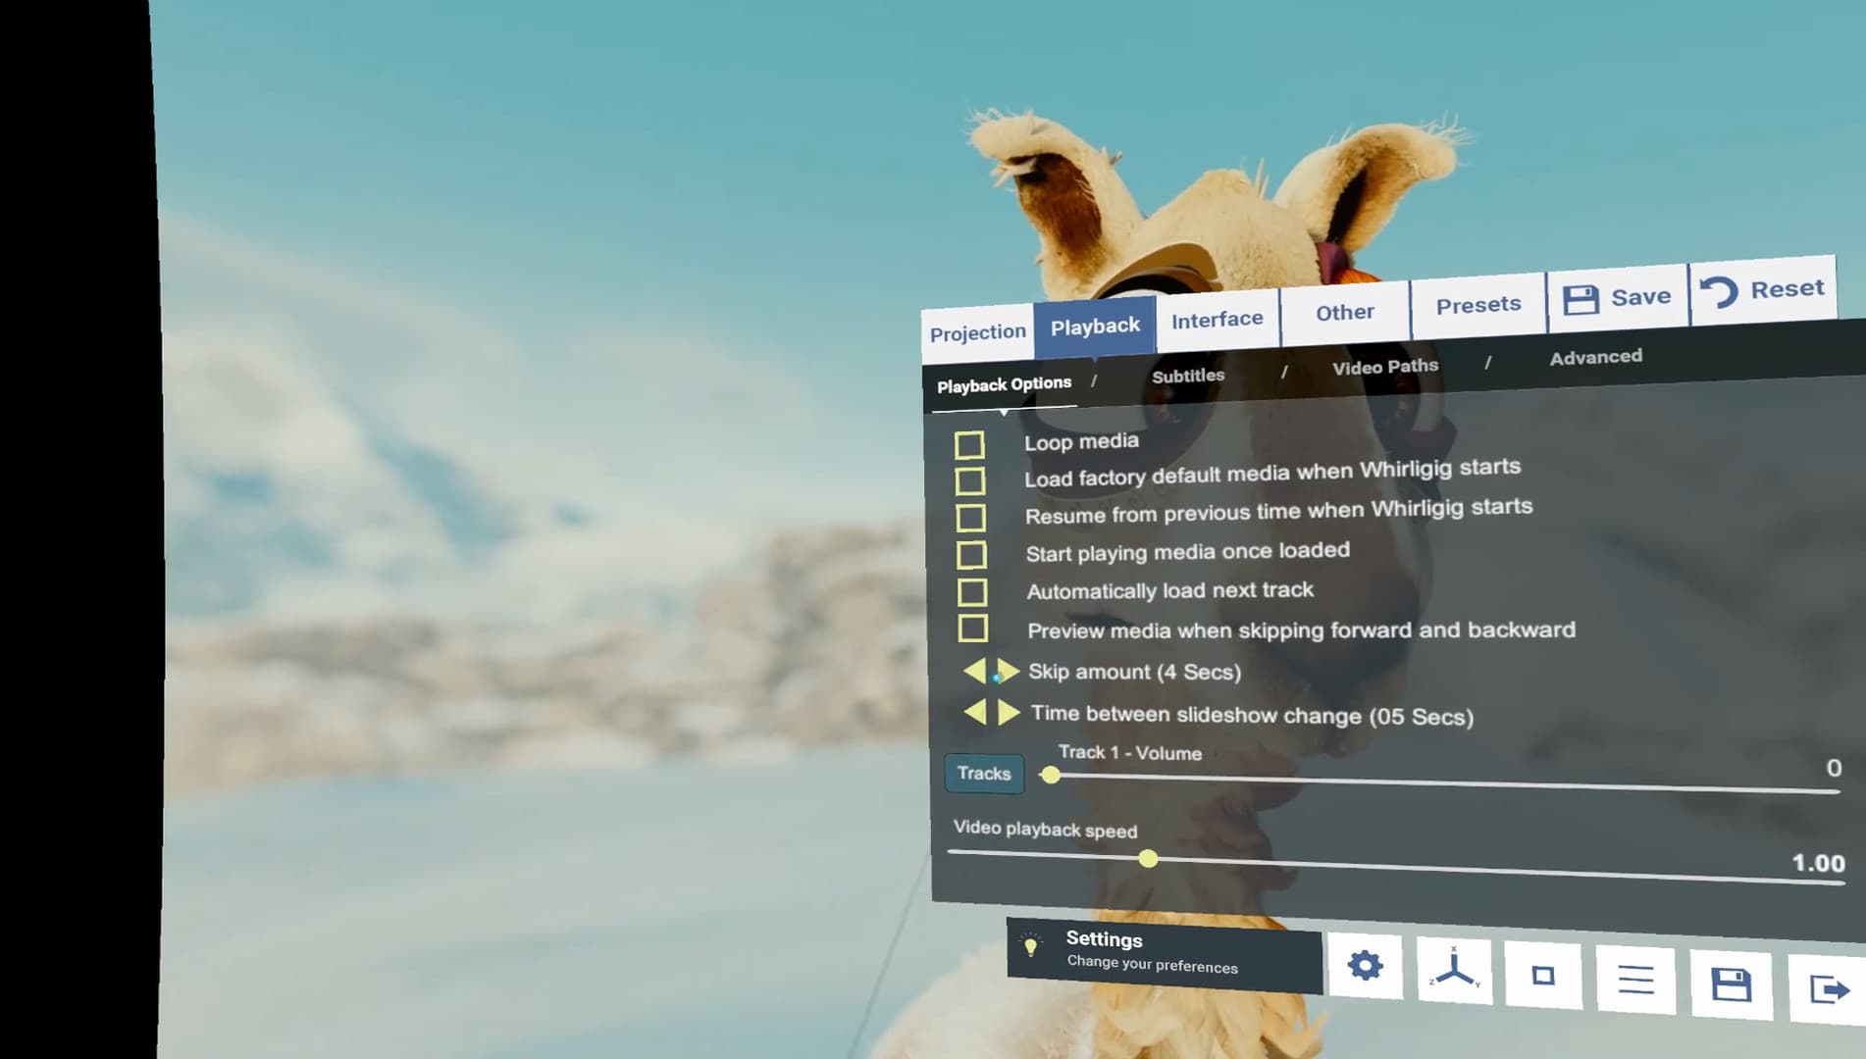Enable the Loop media checkbox
Screen dimensions: 1866x1059
[969, 445]
